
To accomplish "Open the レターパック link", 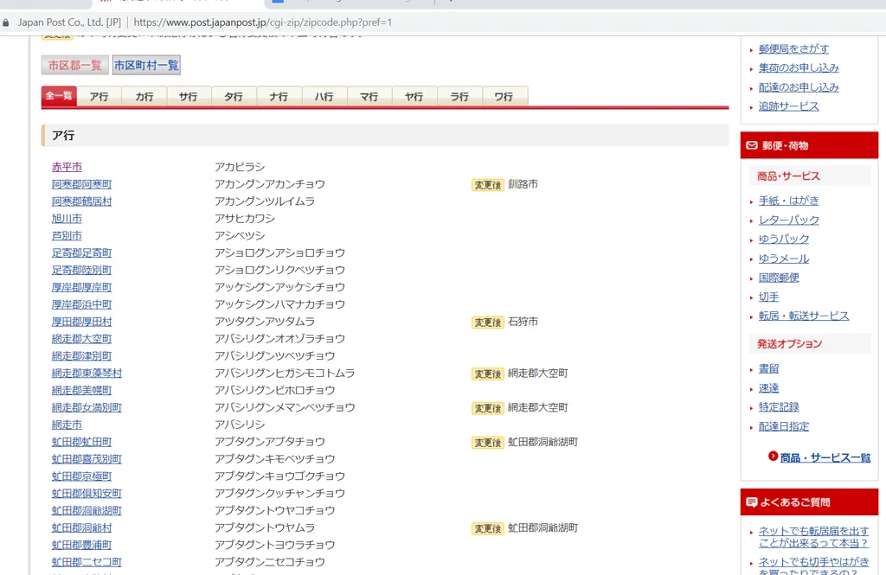I will click(x=789, y=220).
